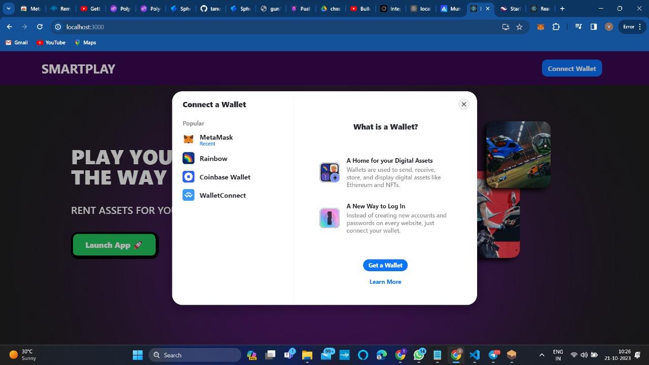649x365 pixels.
Task: Open the Windows Start menu
Action: coord(137,355)
